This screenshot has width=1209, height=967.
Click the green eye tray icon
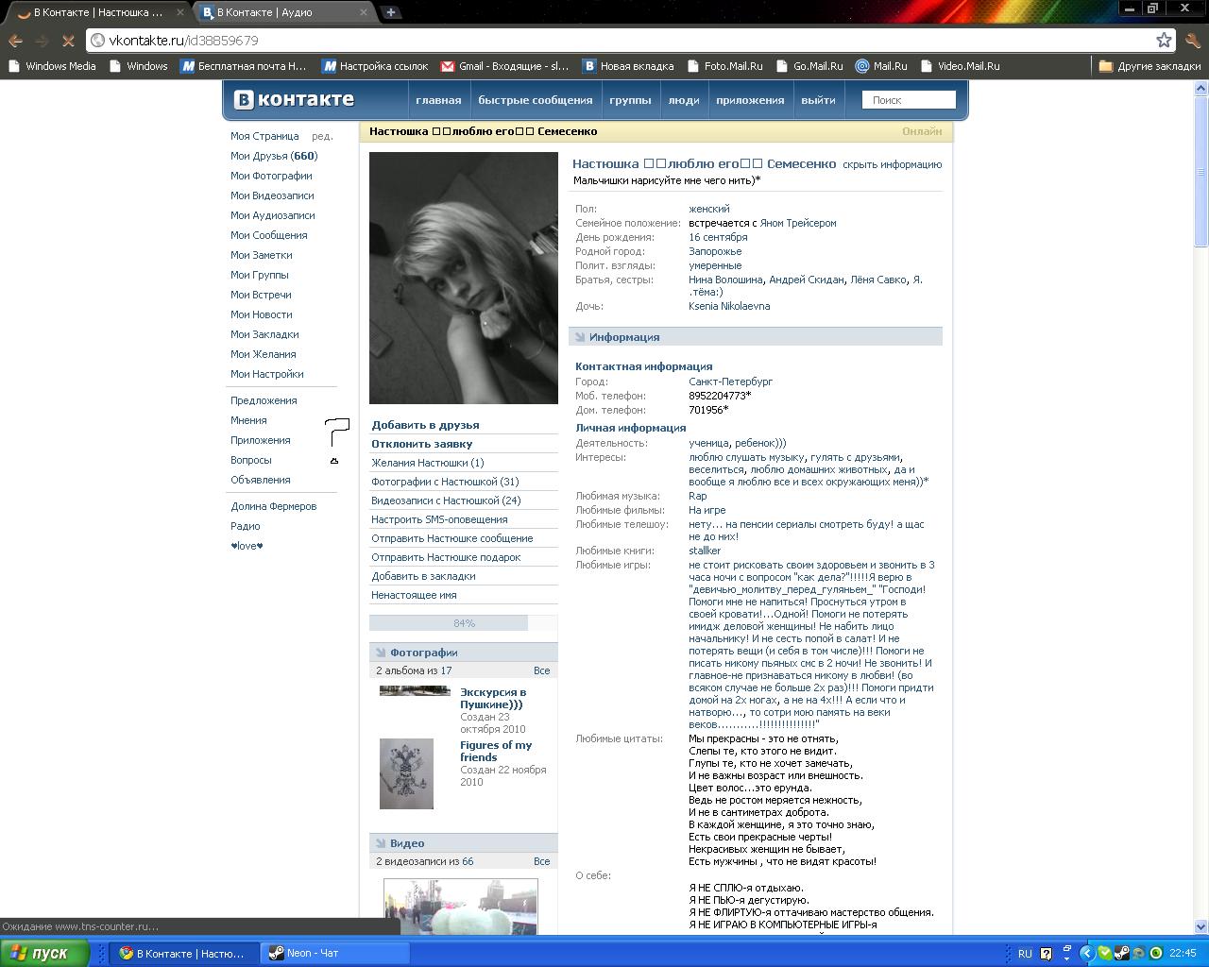pos(1155,953)
